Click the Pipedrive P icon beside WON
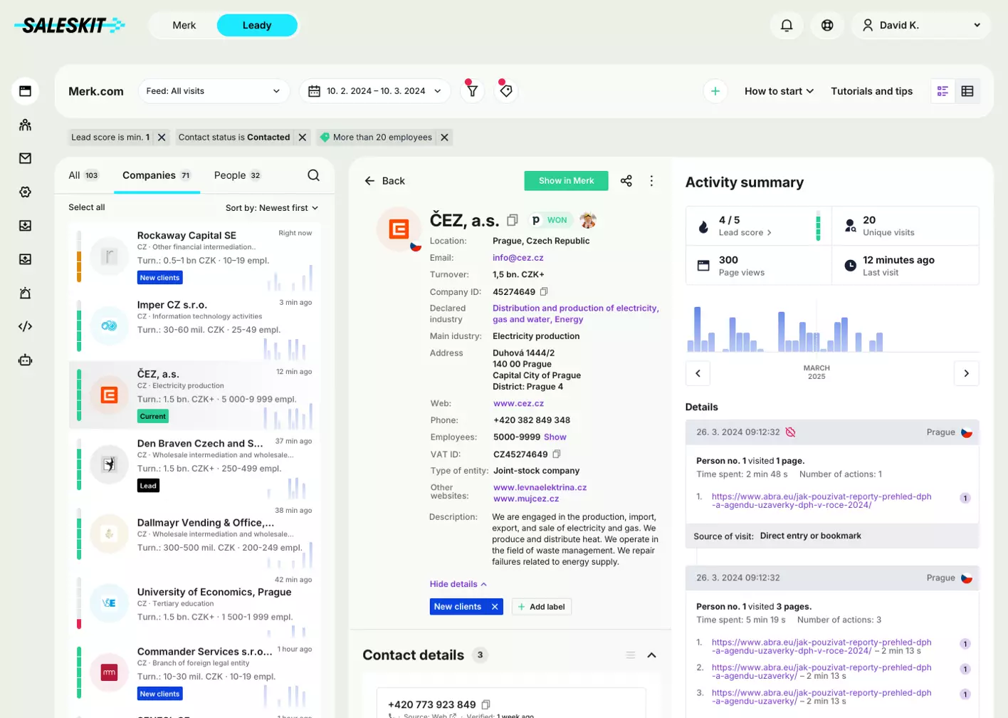Image resolution: width=1008 pixels, height=718 pixels. pos(536,220)
